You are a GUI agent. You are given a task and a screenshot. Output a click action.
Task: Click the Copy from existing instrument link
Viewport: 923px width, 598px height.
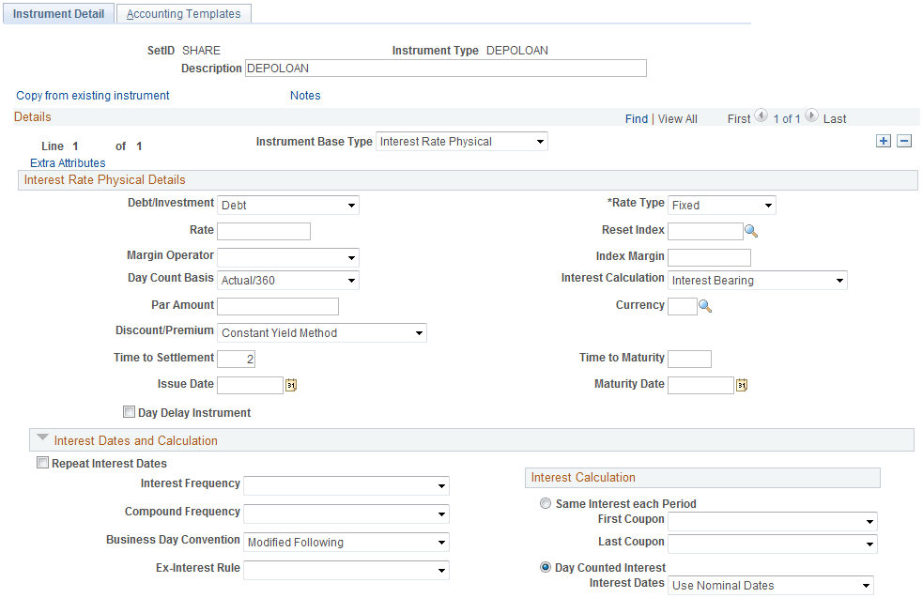point(92,95)
